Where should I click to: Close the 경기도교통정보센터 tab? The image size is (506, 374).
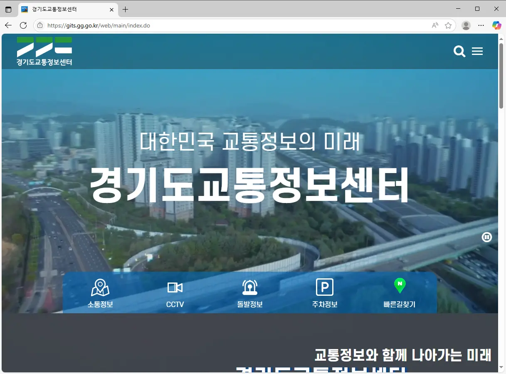pyautogui.click(x=111, y=9)
